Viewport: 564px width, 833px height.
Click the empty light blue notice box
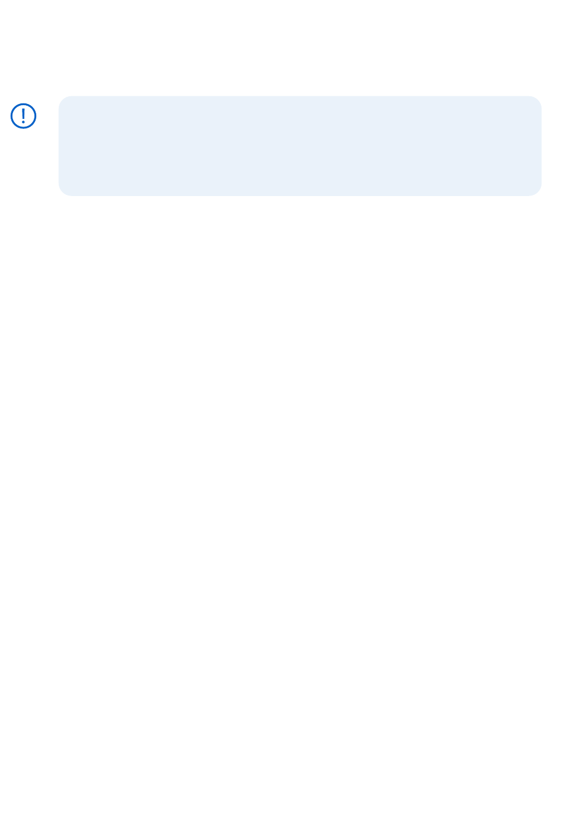click(x=300, y=146)
